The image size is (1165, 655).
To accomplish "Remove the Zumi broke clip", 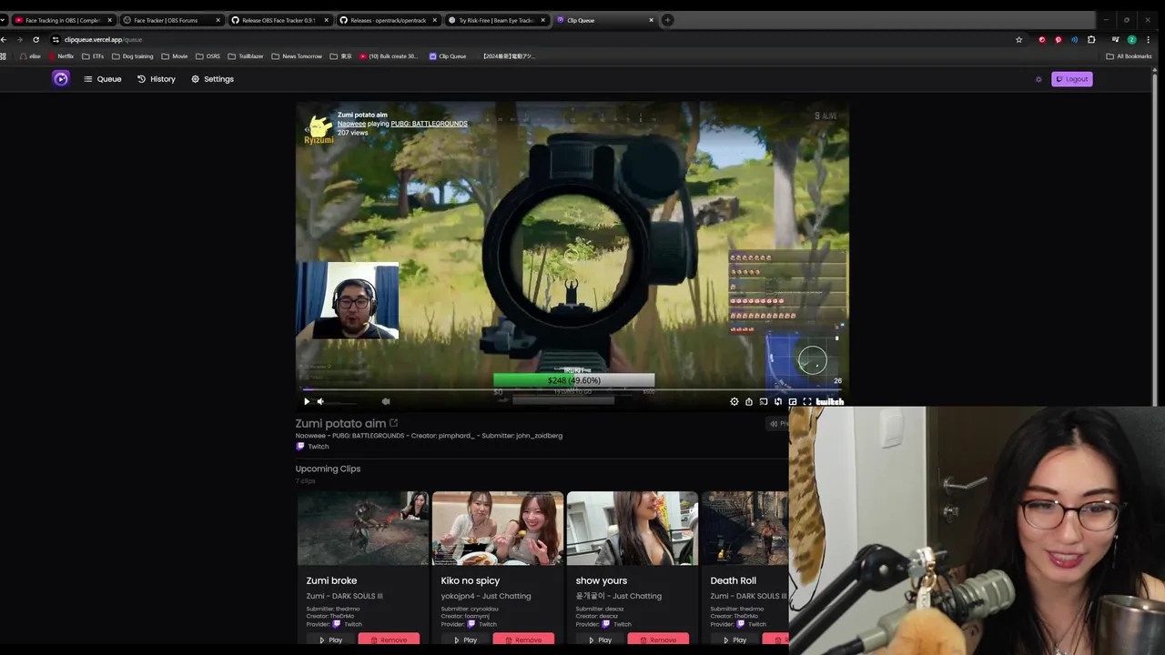I will 389,640.
